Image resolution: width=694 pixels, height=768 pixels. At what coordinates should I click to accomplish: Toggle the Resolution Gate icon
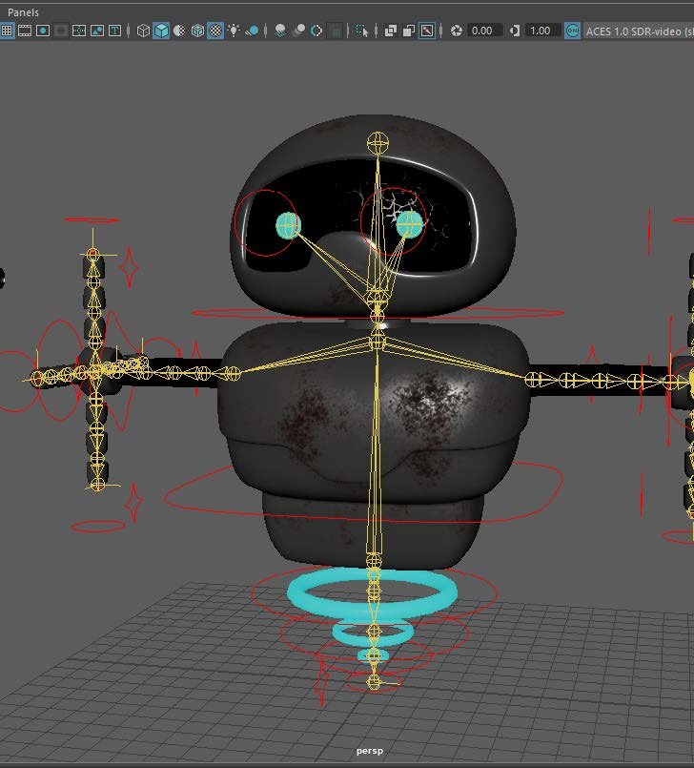click(43, 31)
